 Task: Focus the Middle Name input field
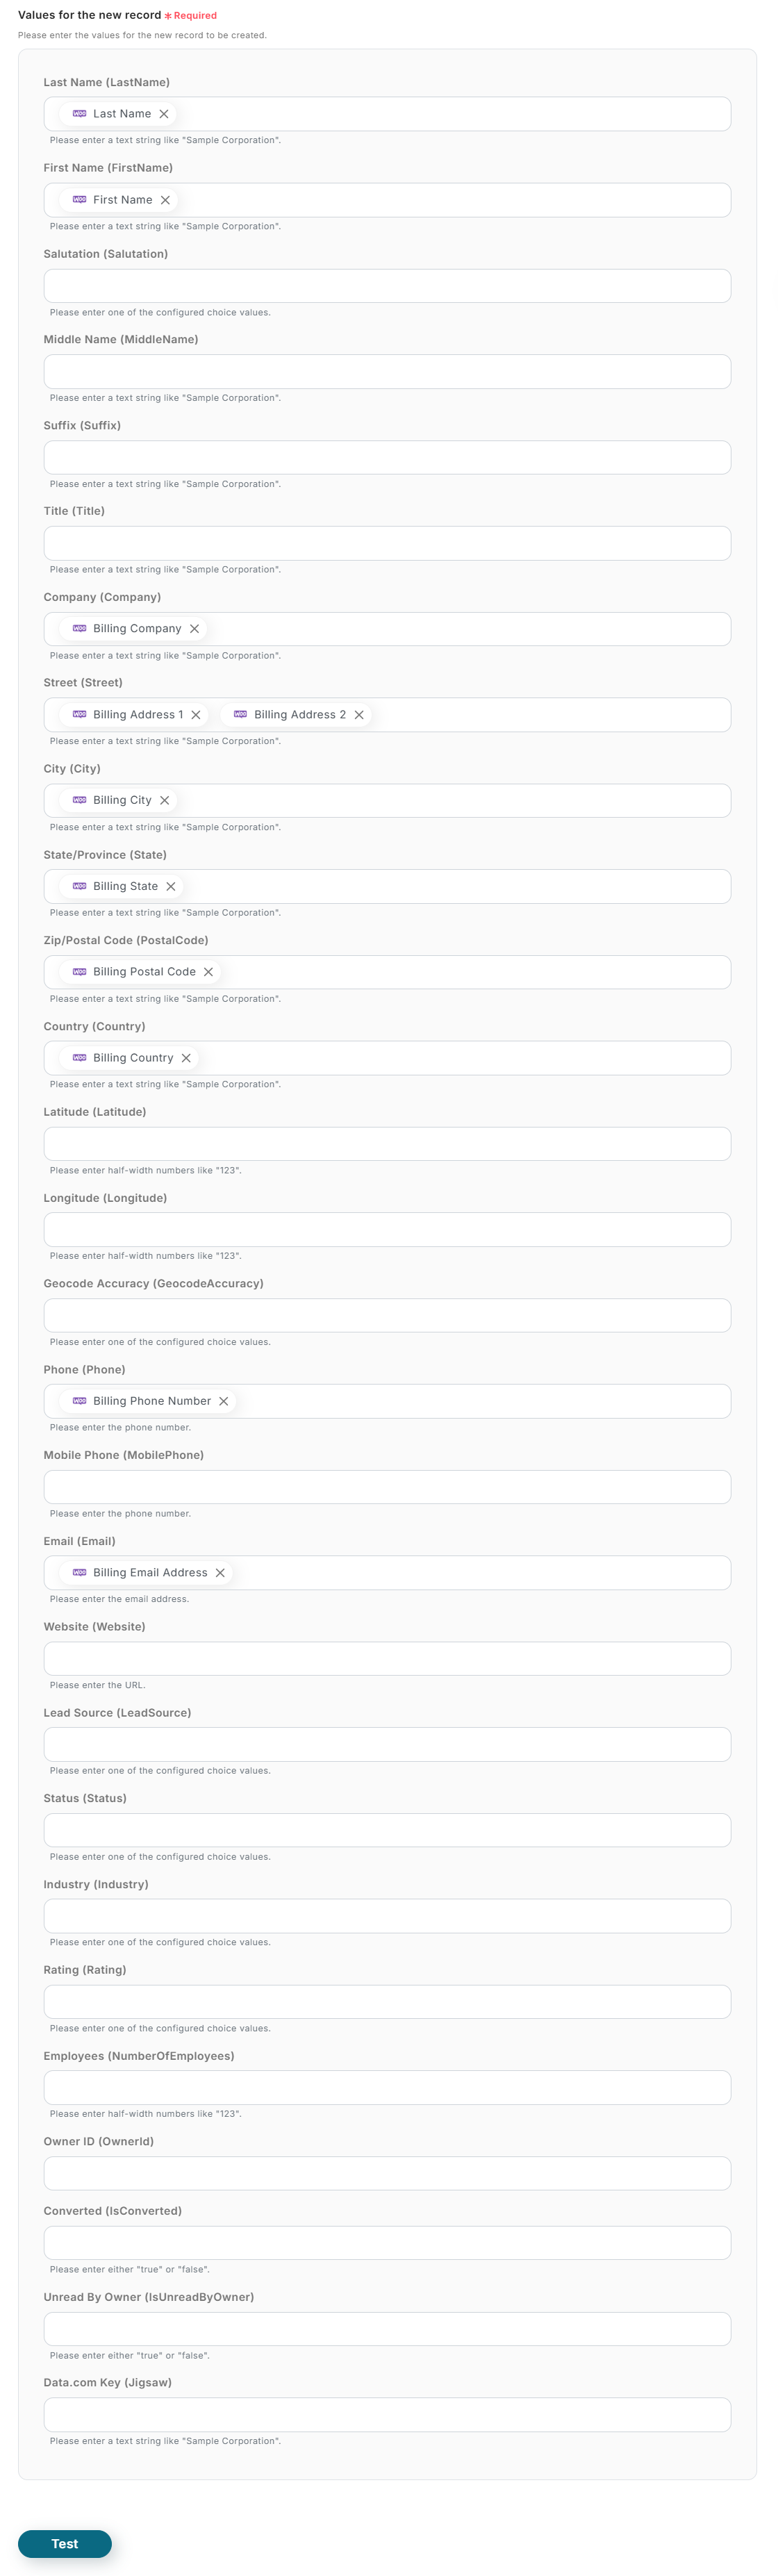point(387,372)
